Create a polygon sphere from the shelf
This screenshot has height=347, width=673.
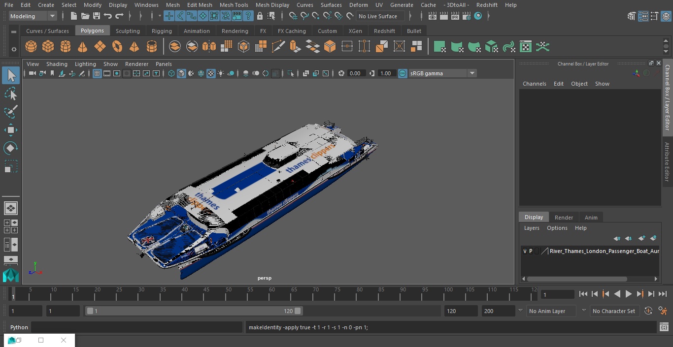click(x=31, y=47)
